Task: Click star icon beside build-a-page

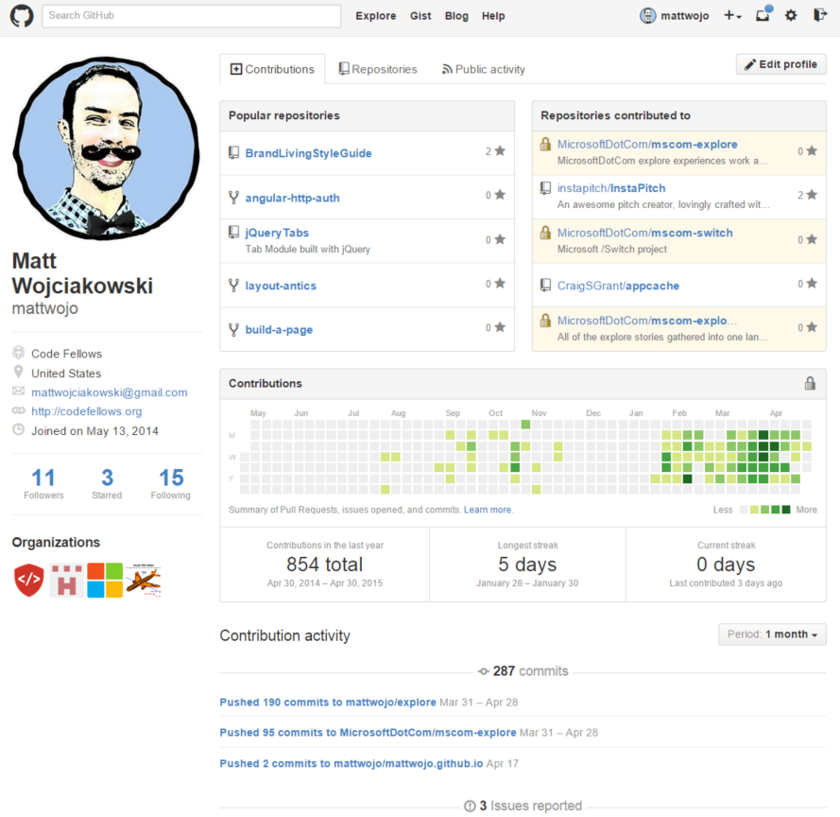Action: click(x=500, y=327)
